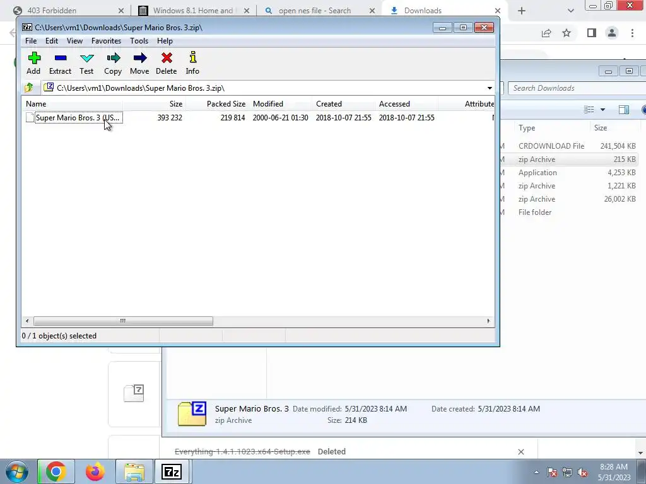The image size is (646, 484).
Task: Sort by Created column
Action: point(344,104)
